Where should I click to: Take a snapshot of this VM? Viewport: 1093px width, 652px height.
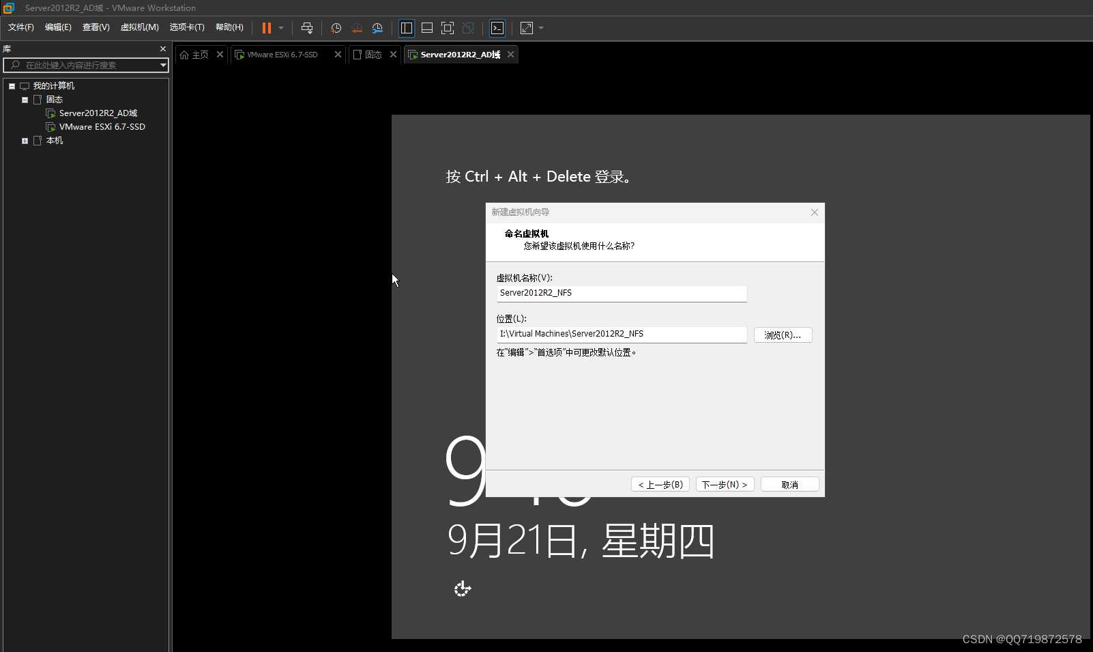(336, 28)
